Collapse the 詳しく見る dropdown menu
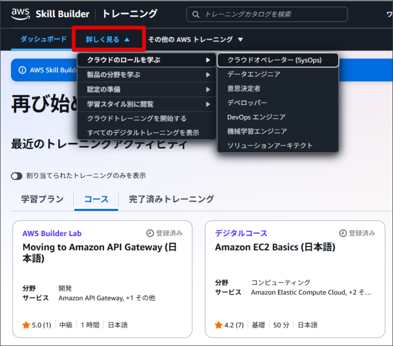This screenshot has width=393, height=346. click(x=108, y=39)
